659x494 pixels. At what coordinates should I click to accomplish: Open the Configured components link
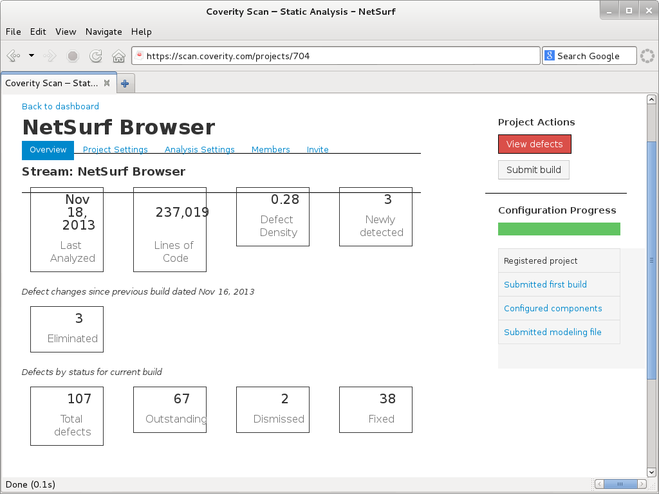tap(553, 308)
